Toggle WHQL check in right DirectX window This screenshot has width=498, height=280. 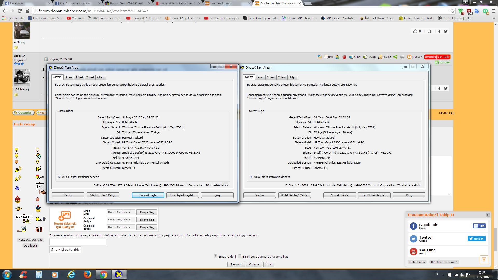point(251,177)
